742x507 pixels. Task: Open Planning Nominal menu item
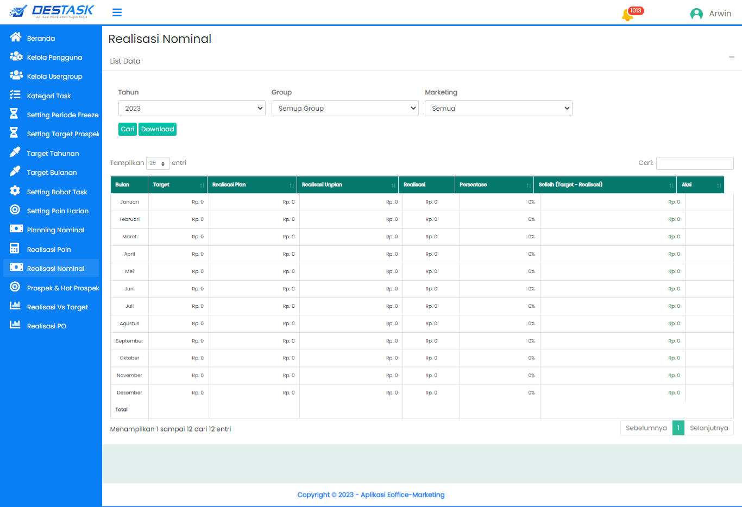click(x=55, y=230)
